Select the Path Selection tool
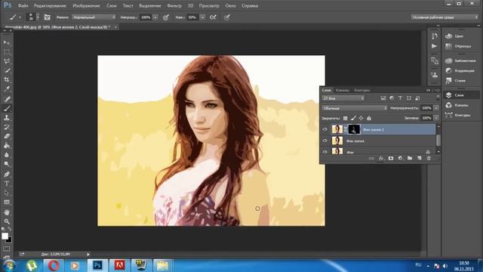 pyautogui.click(x=7, y=193)
